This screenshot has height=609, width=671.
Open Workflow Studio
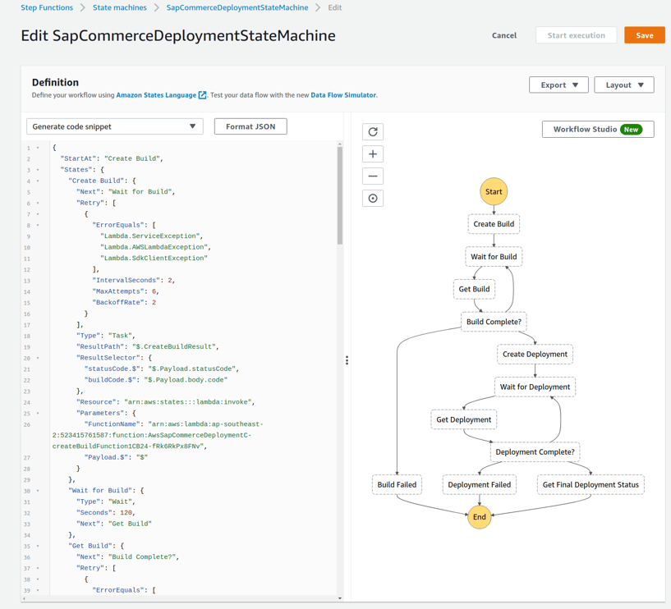pyautogui.click(x=597, y=128)
